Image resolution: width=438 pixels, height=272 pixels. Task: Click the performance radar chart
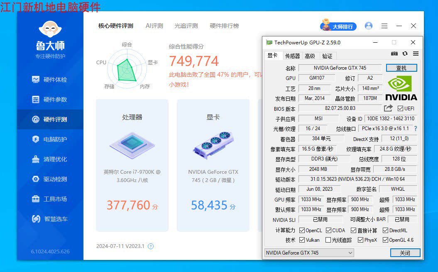pyautogui.click(x=127, y=68)
